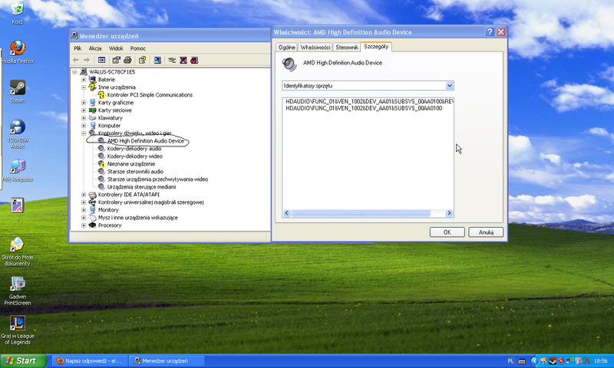The image size is (614, 368).
Task: Click Menedżer urządzeń taskbar button
Action: [167, 360]
